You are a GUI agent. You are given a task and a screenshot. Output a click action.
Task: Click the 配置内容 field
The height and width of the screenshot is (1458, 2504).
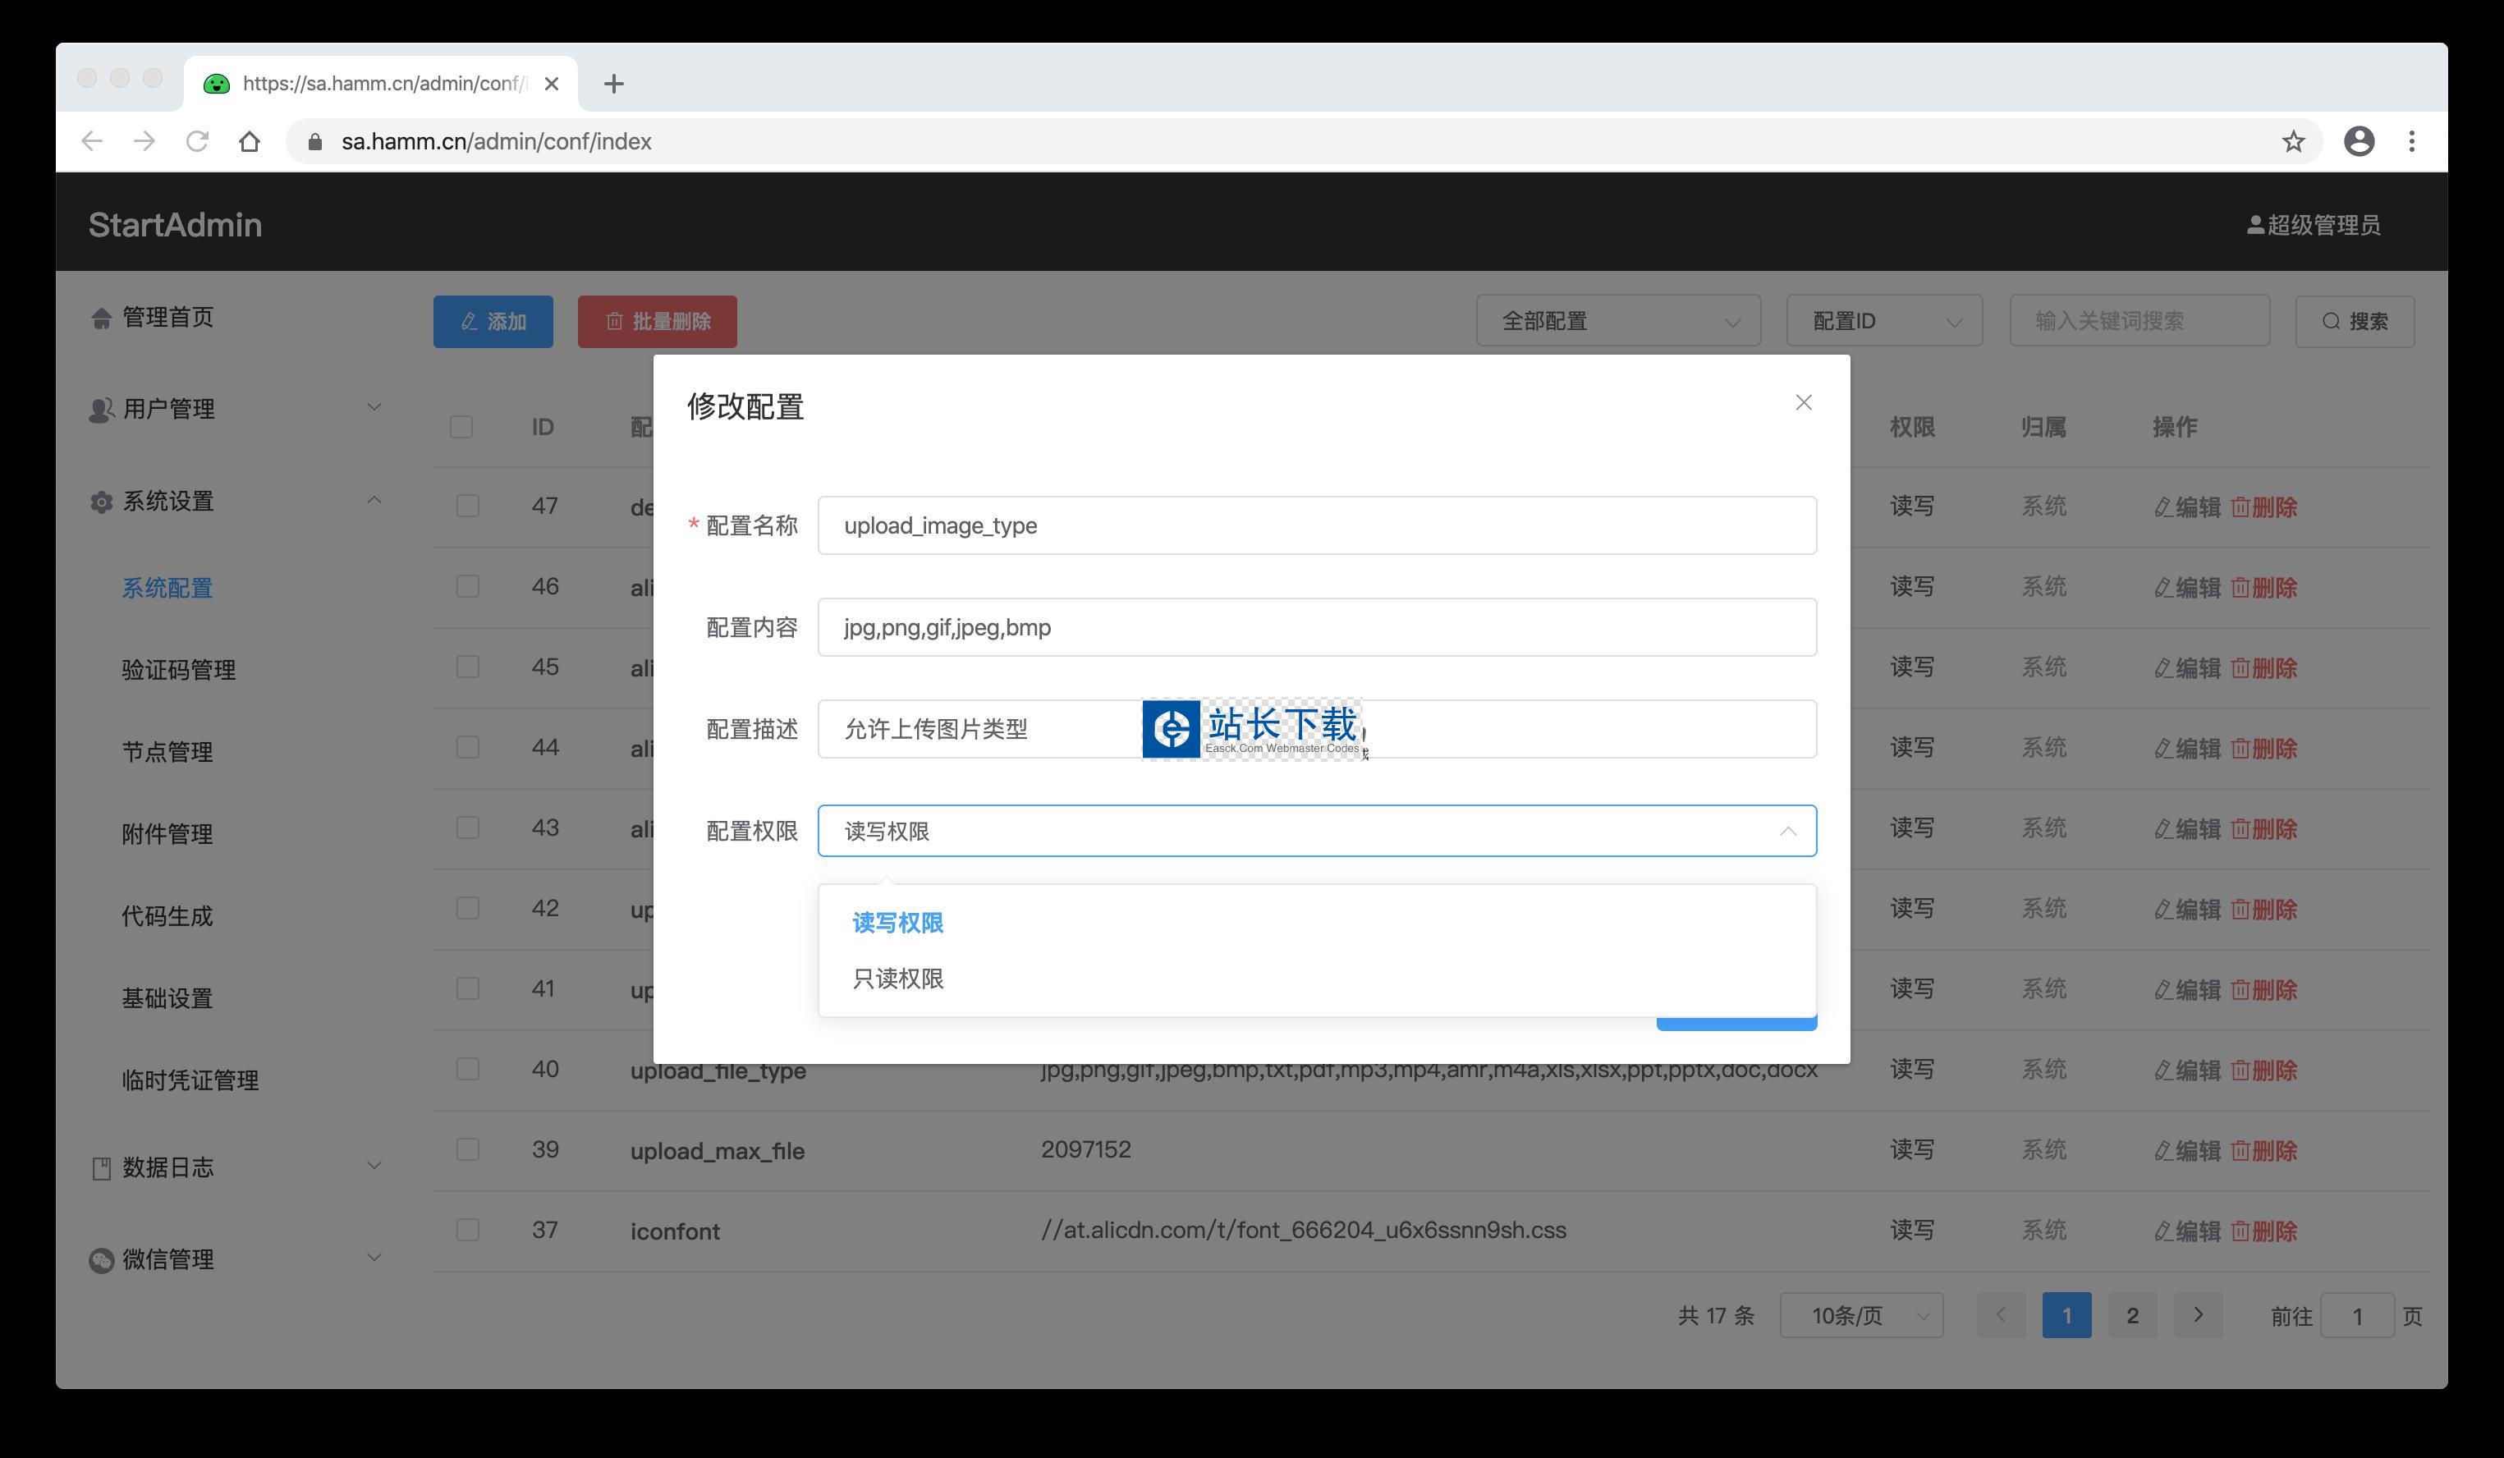click(x=1317, y=627)
